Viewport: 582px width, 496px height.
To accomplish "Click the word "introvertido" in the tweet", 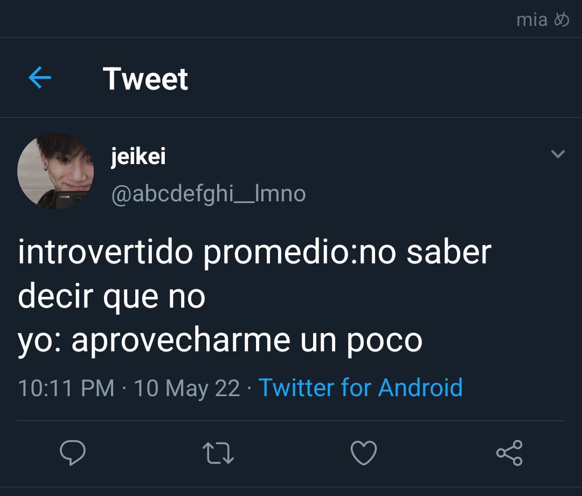I will (106, 252).
